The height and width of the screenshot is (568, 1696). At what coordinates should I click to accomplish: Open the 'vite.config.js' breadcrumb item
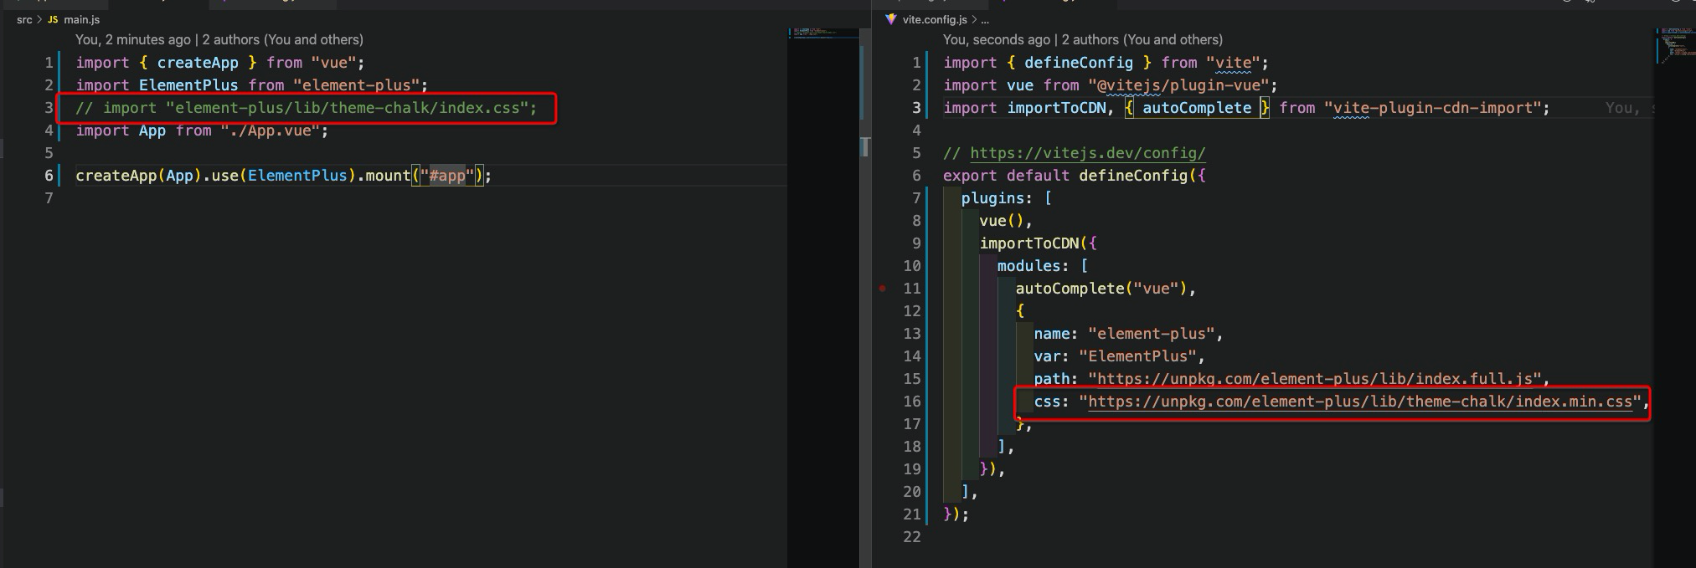935,19
